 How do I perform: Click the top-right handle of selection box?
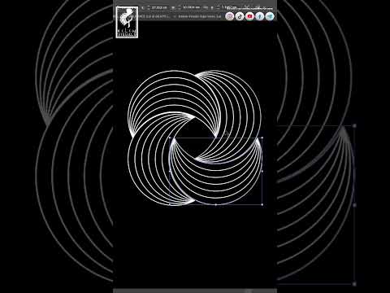tap(262, 138)
